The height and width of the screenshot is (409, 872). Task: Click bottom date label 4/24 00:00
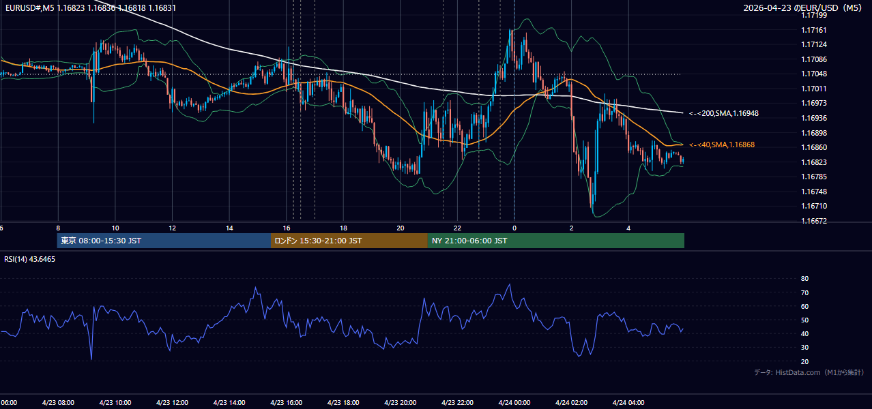click(514, 403)
